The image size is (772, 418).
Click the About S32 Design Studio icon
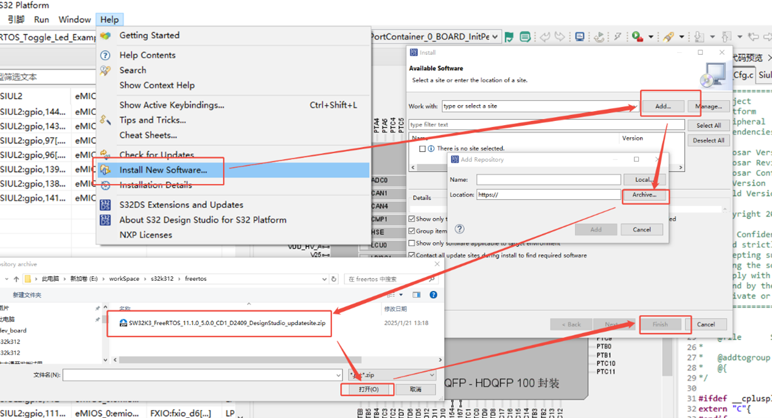tap(105, 220)
